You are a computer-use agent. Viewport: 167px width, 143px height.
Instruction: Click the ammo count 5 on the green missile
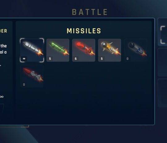(x=50, y=59)
